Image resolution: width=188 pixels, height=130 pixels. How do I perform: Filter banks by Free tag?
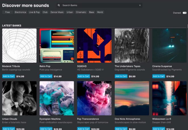7,12
